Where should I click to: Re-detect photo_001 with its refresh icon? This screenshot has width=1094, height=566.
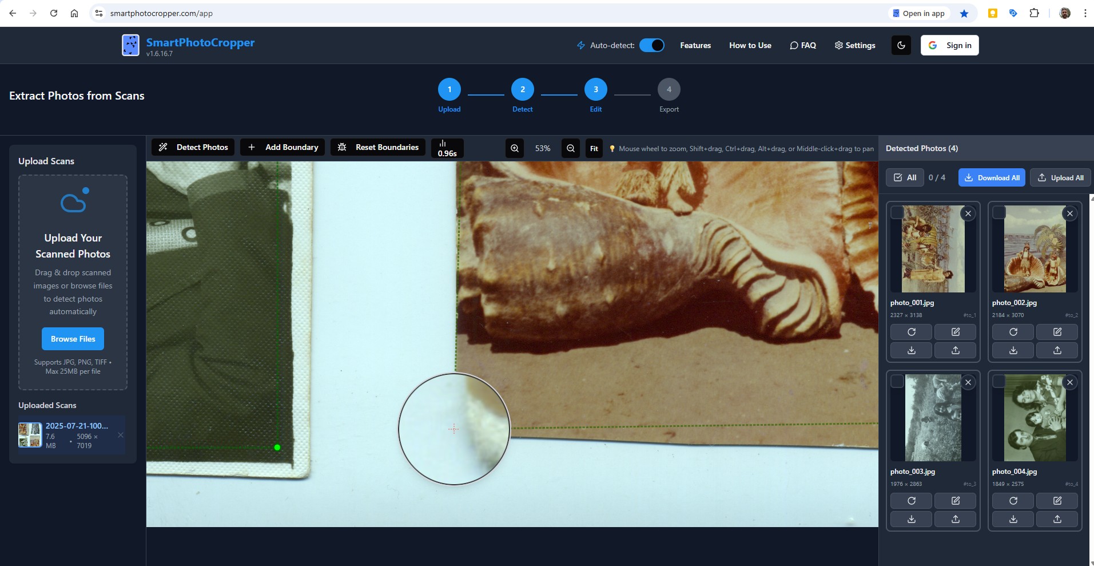click(911, 332)
